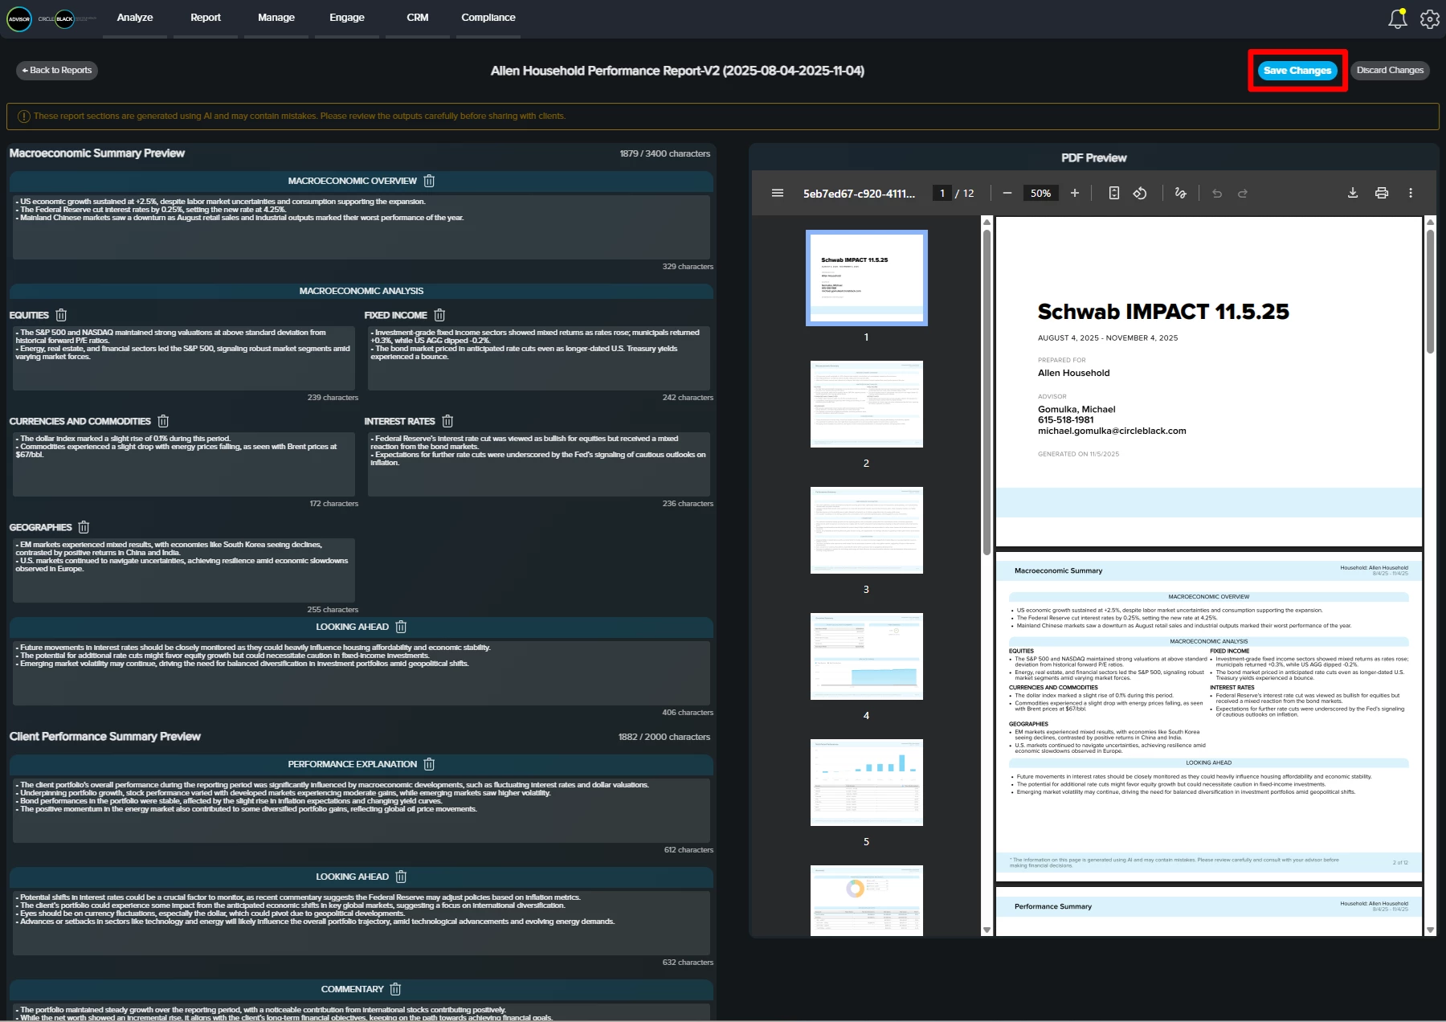Select page 2 thumbnail in PDF sidebar
The image size is (1446, 1022).
click(867, 404)
